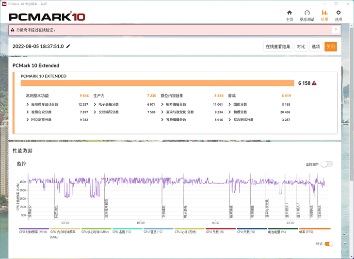
Task: Click the 选项 button in result header
Action: (x=316, y=47)
